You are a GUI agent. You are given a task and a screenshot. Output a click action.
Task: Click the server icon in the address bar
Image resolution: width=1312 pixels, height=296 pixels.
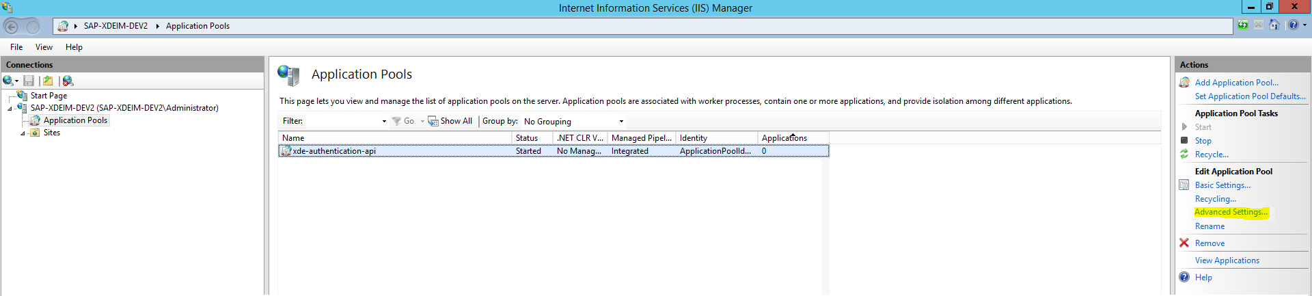[x=63, y=26]
